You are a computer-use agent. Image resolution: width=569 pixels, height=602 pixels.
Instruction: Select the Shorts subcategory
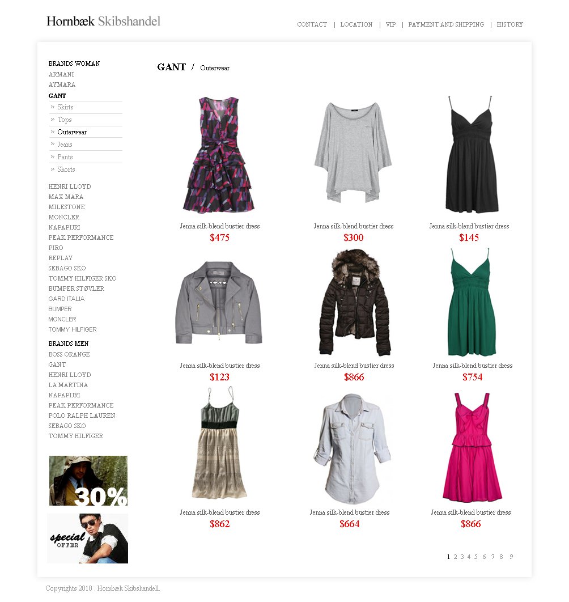coord(66,169)
